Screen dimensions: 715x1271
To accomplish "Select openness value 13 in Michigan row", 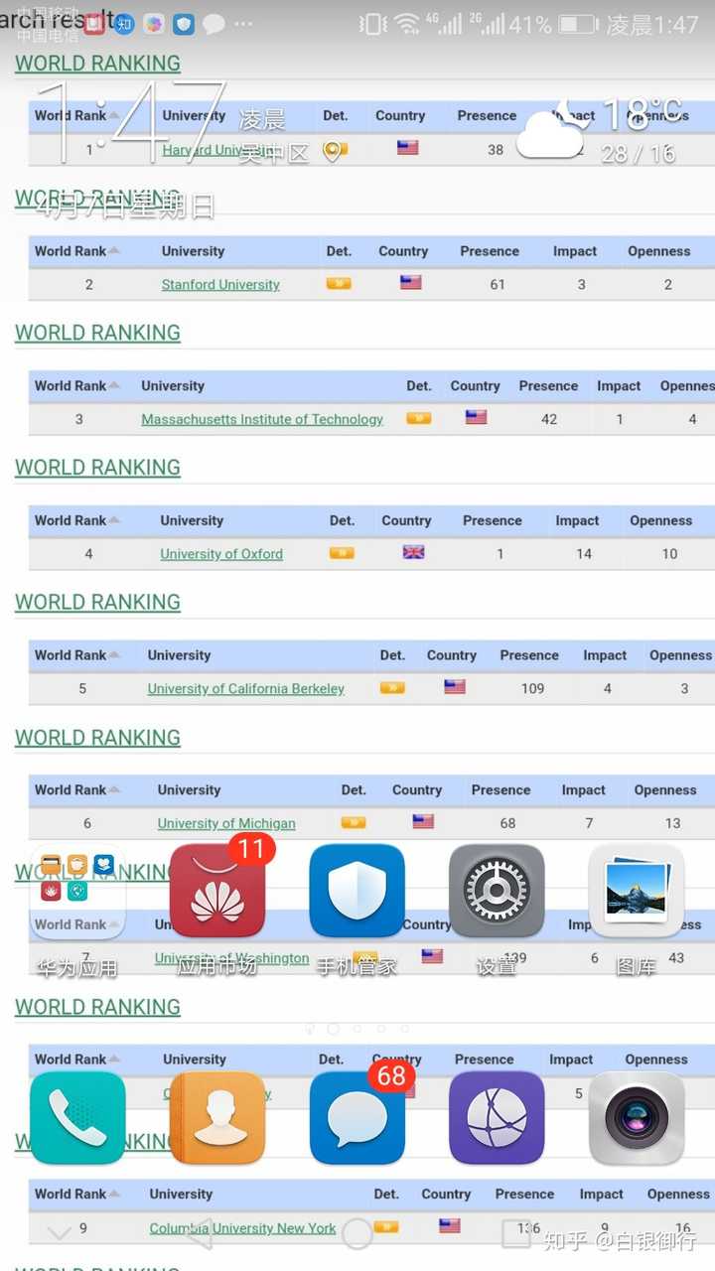I will coord(673,823).
